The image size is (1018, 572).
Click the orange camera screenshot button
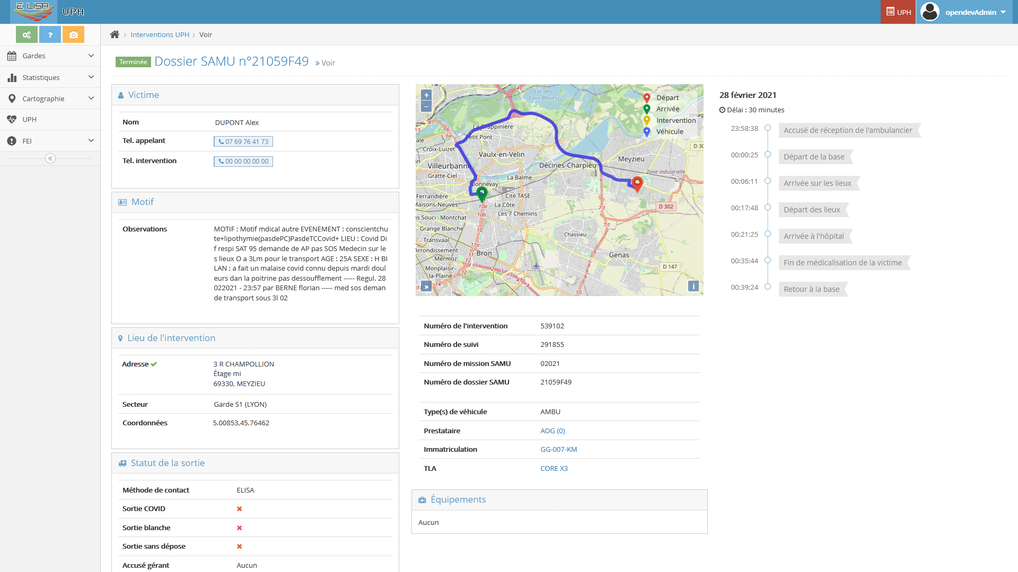pos(73,35)
